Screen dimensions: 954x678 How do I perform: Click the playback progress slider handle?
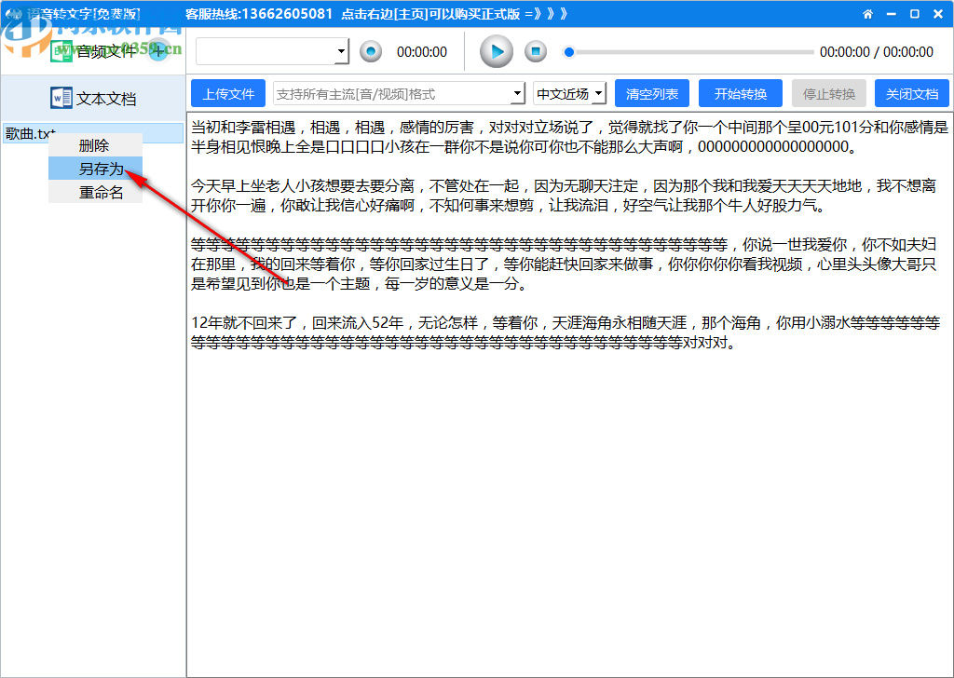point(569,52)
